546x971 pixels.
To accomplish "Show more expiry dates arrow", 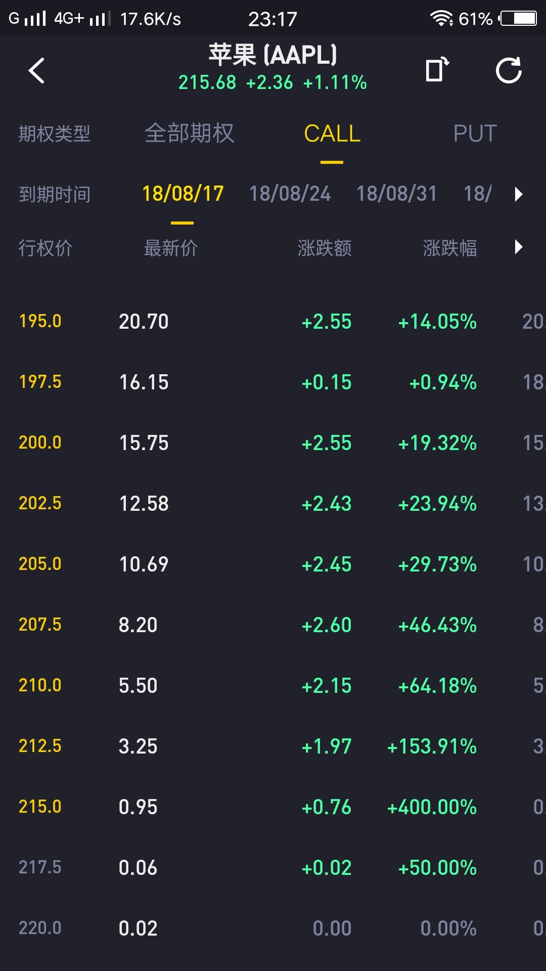I will click(x=518, y=194).
